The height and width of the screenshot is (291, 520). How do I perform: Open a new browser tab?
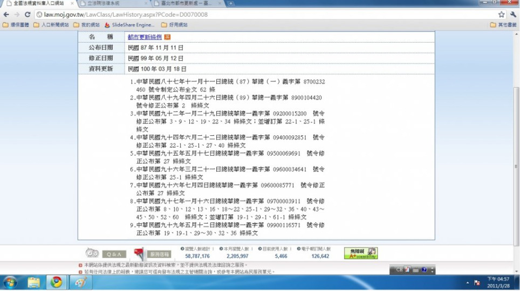(231, 3)
